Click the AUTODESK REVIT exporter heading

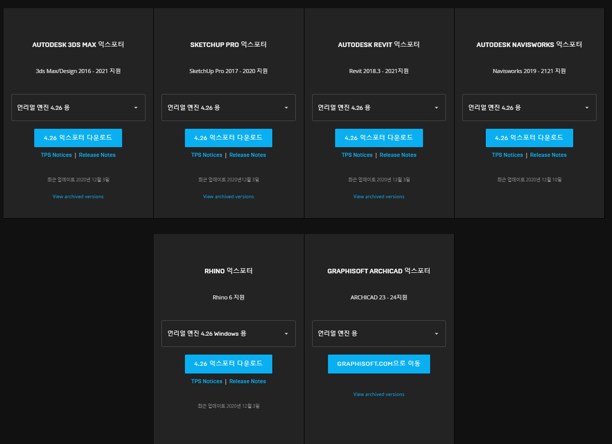point(379,44)
